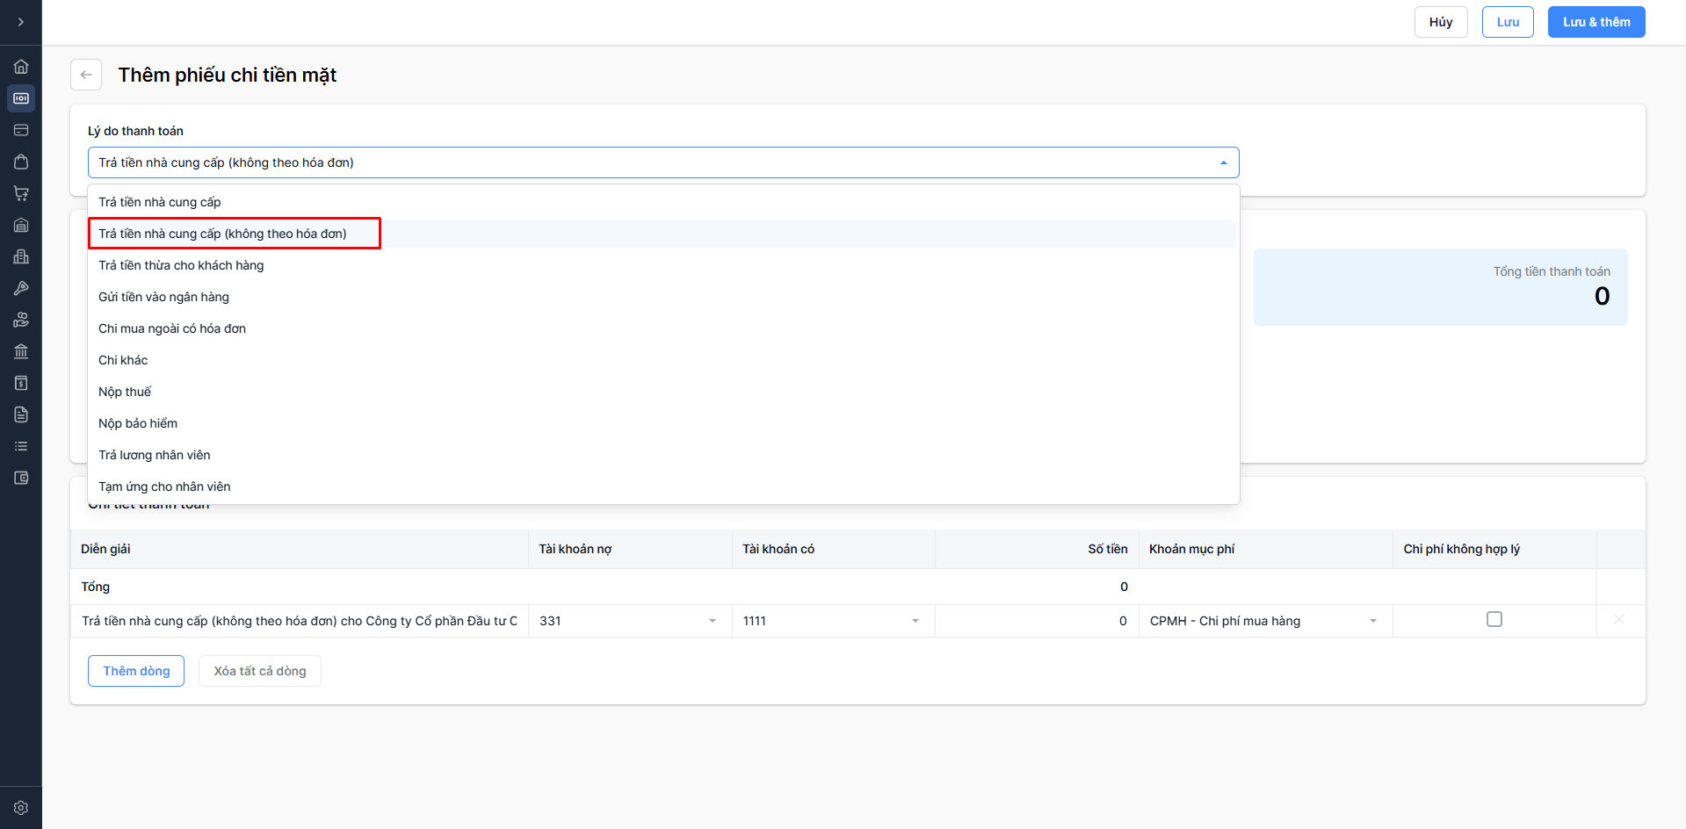The image size is (1686, 829).
Task: Select 'Nộp thuế' from the list
Action: [x=125, y=392]
